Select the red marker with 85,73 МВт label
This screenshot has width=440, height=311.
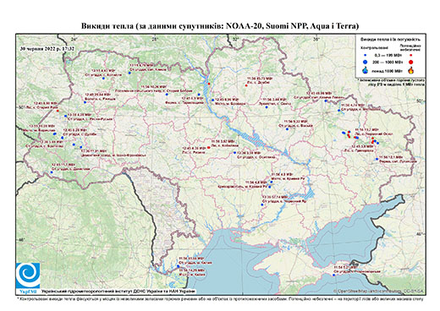pos(246,85)
